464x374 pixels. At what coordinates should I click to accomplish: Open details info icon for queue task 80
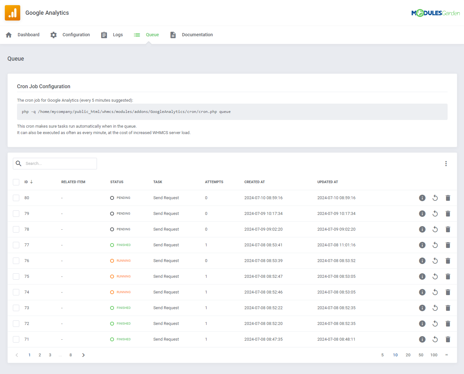point(422,198)
